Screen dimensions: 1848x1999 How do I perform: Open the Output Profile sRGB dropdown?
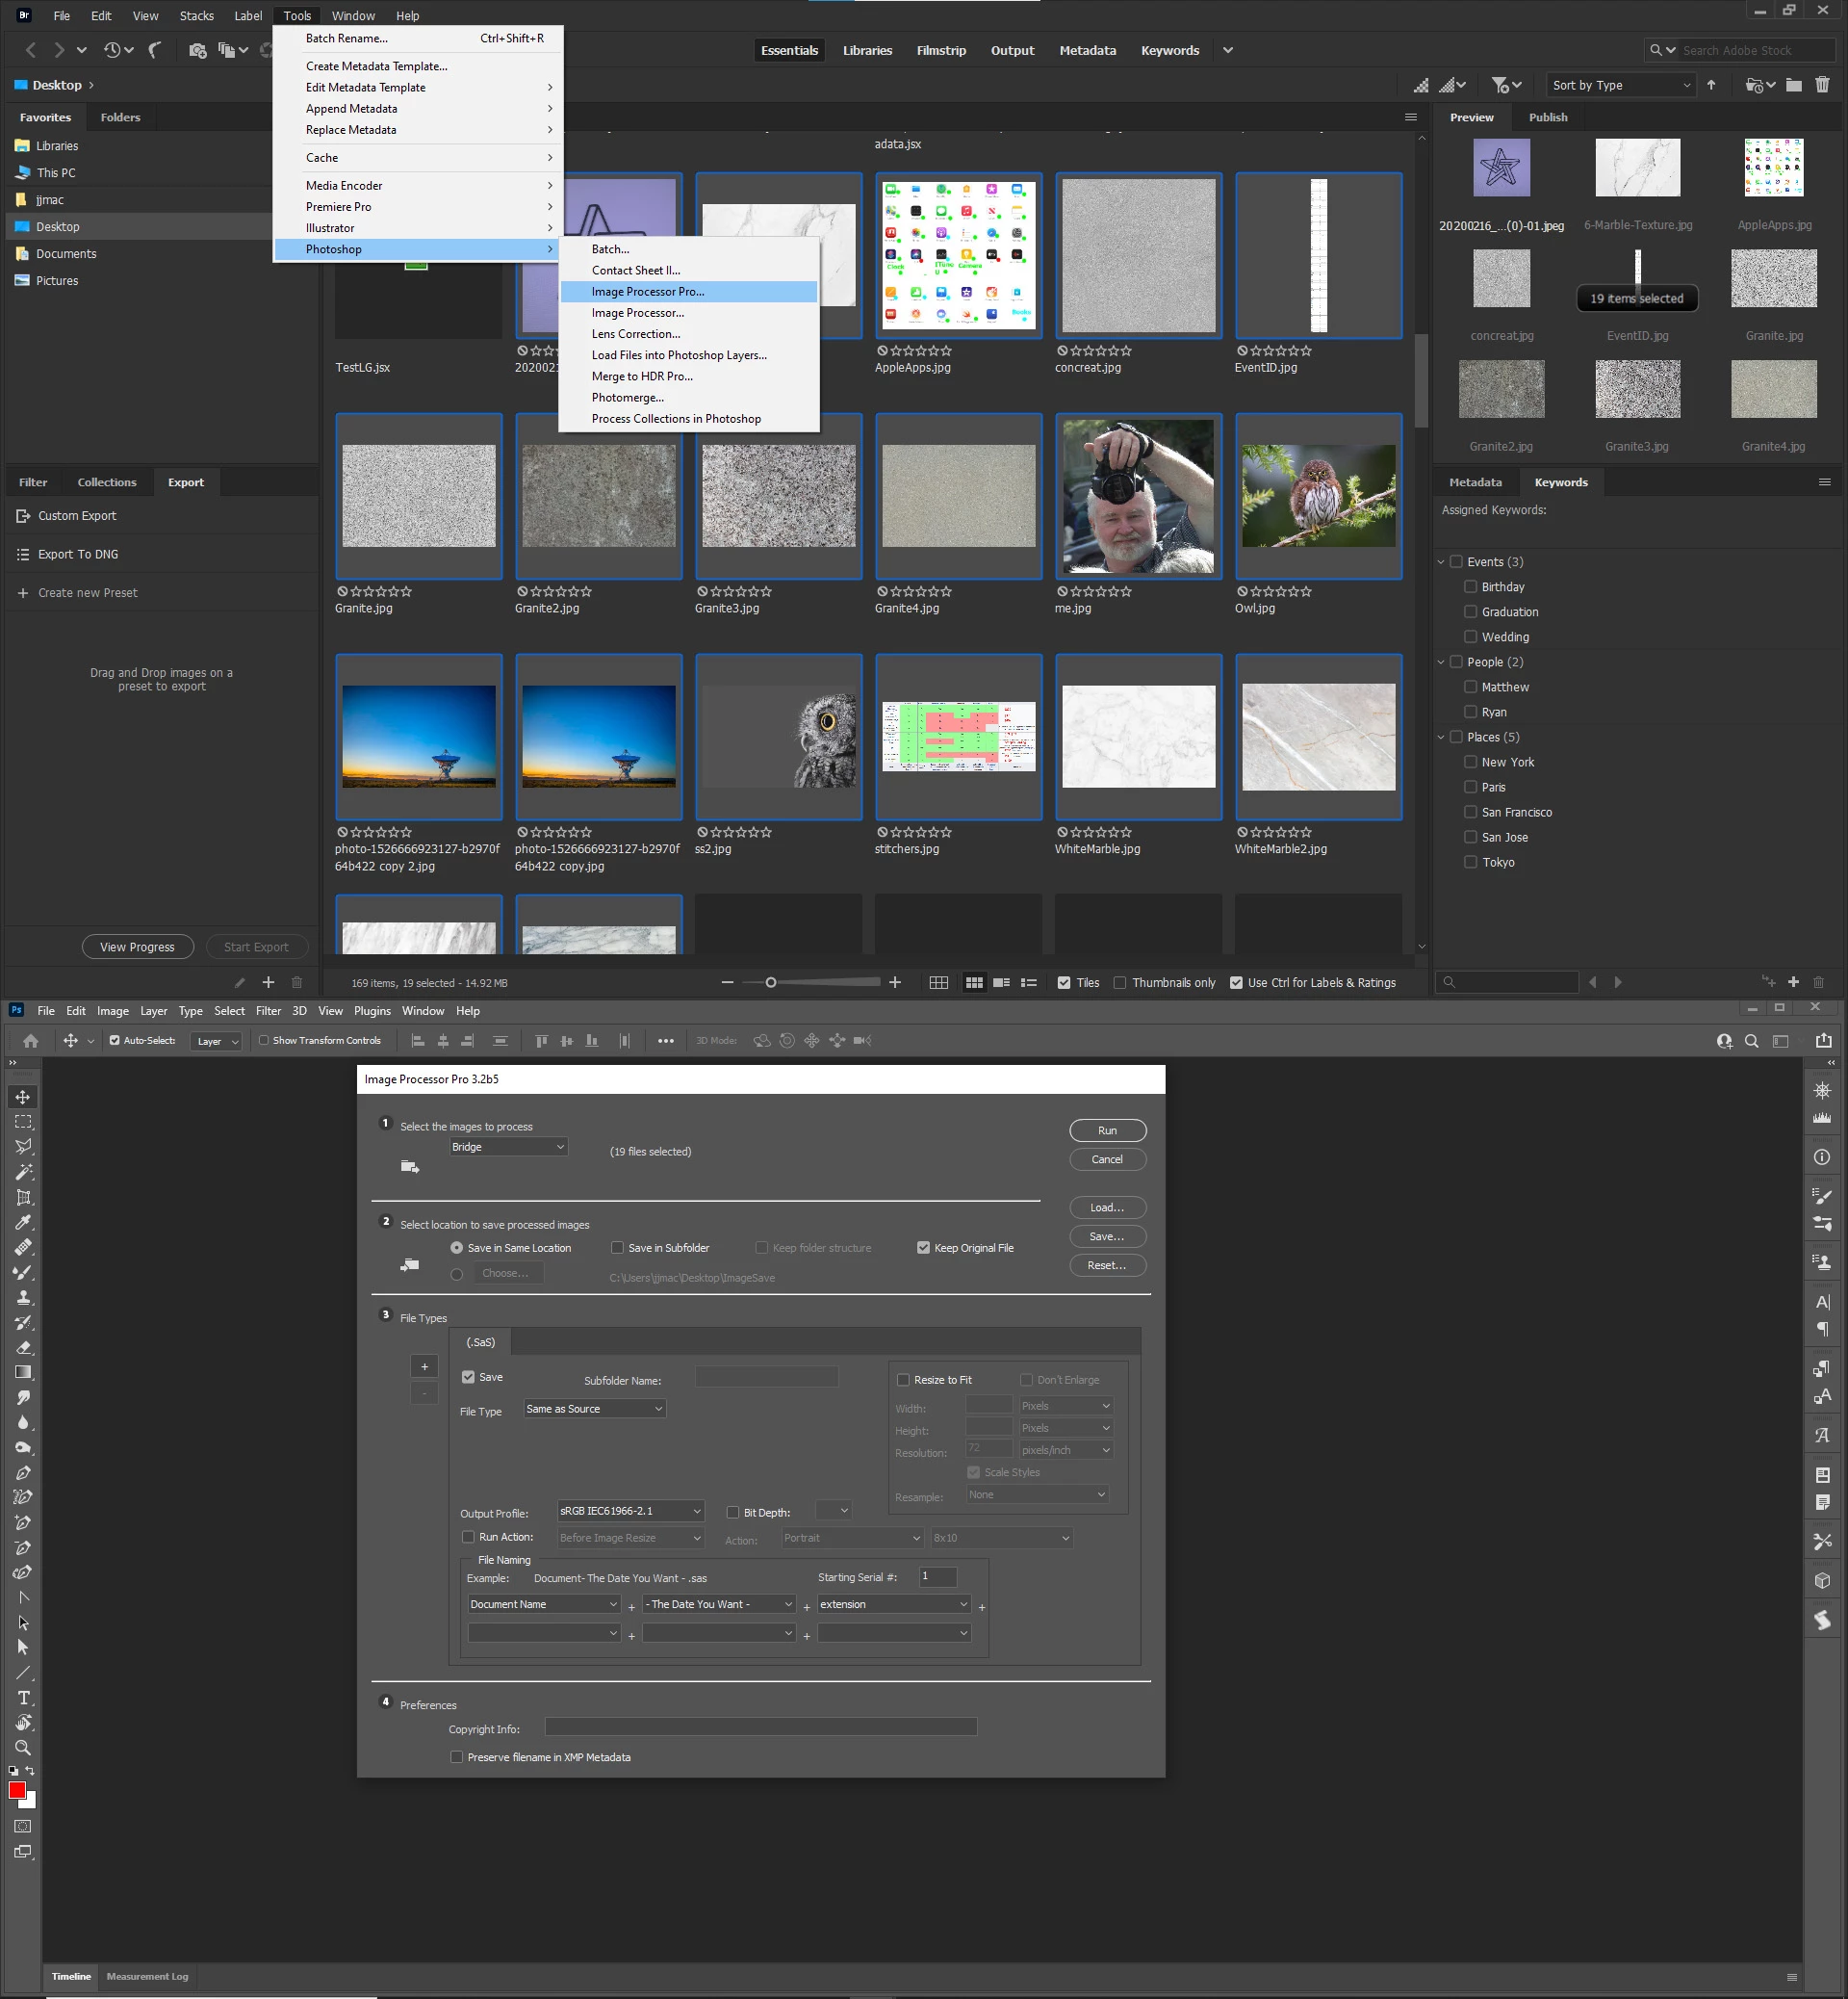(630, 1511)
